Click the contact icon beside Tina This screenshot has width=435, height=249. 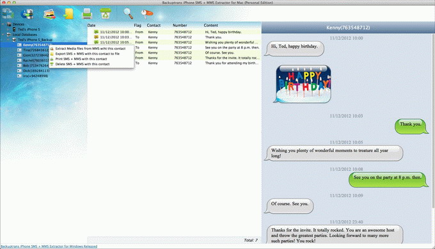pyautogui.click(x=19, y=50)
